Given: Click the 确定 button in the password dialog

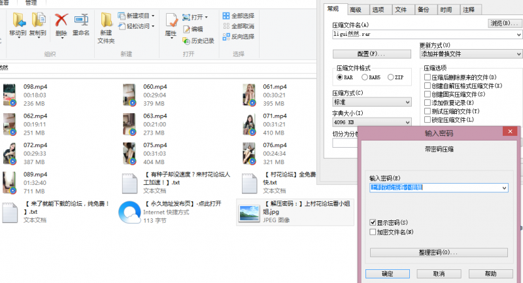Looking at the screenshot, I should point(387,273).
